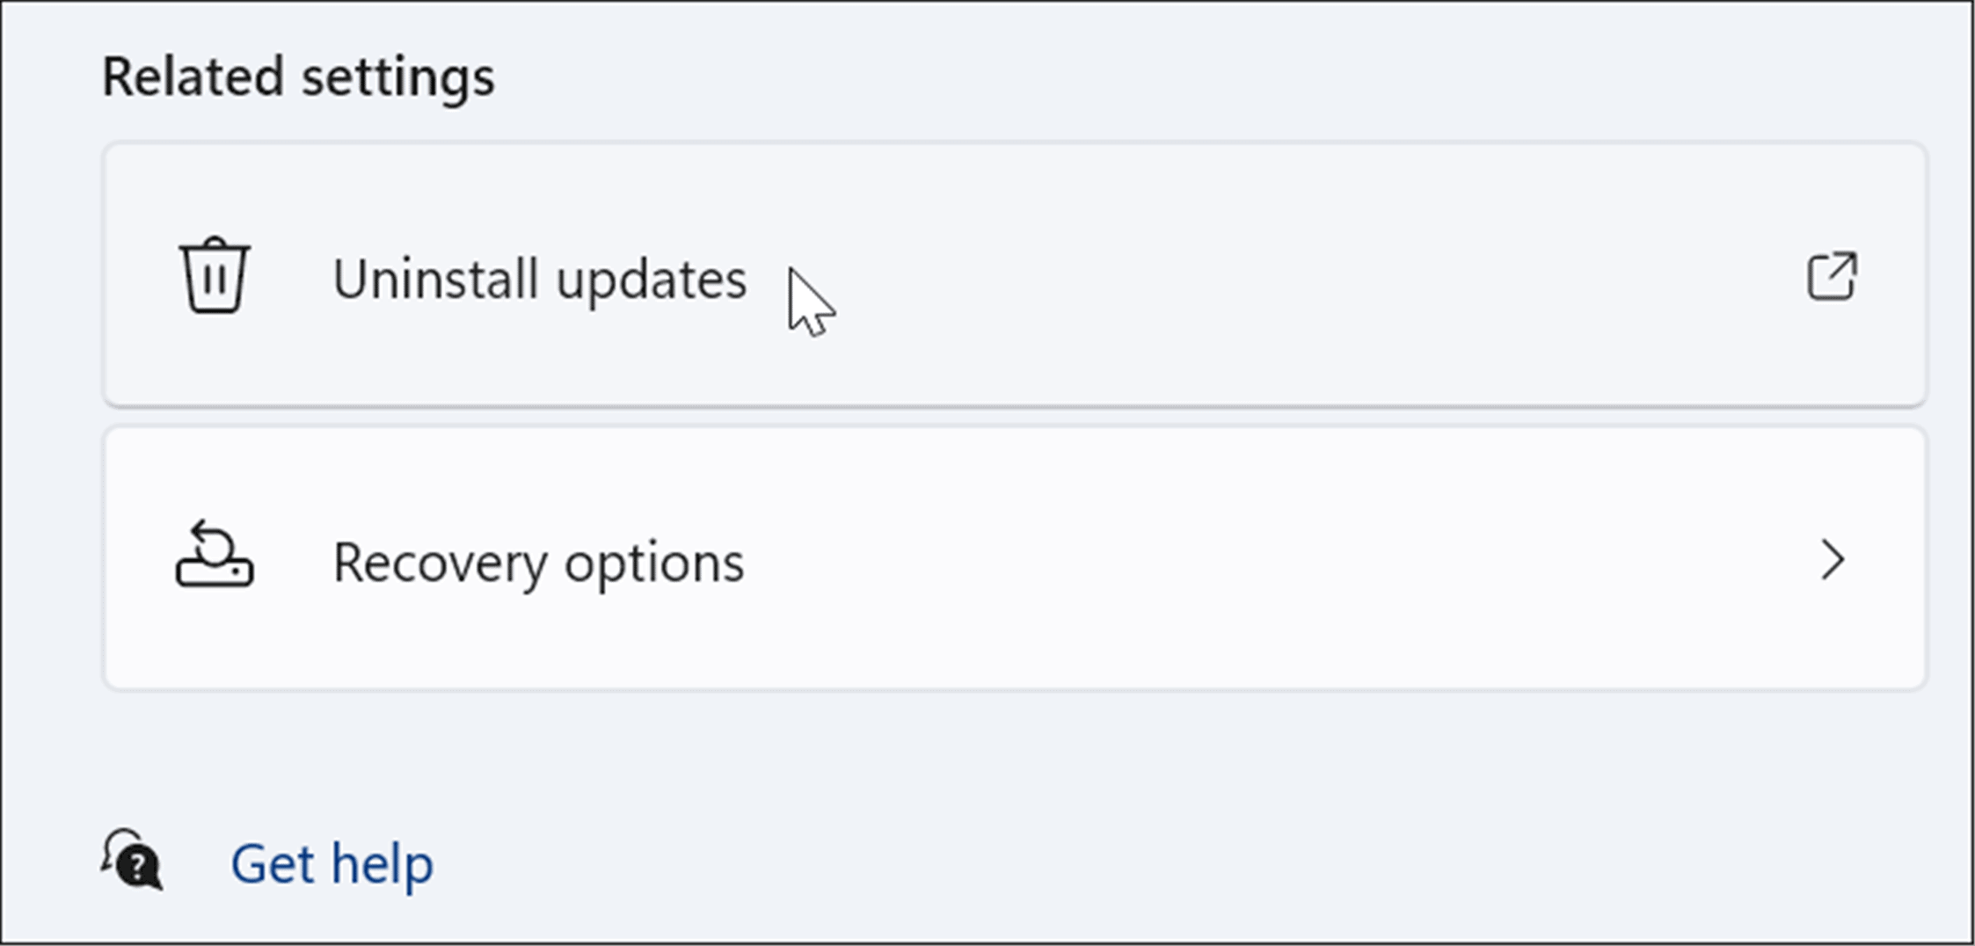The width and height of the screenshot is (1975, 946).
Task: Click the external link icon on Uninstall updates
Action: pyautogui.click(x=1832, y=277)
